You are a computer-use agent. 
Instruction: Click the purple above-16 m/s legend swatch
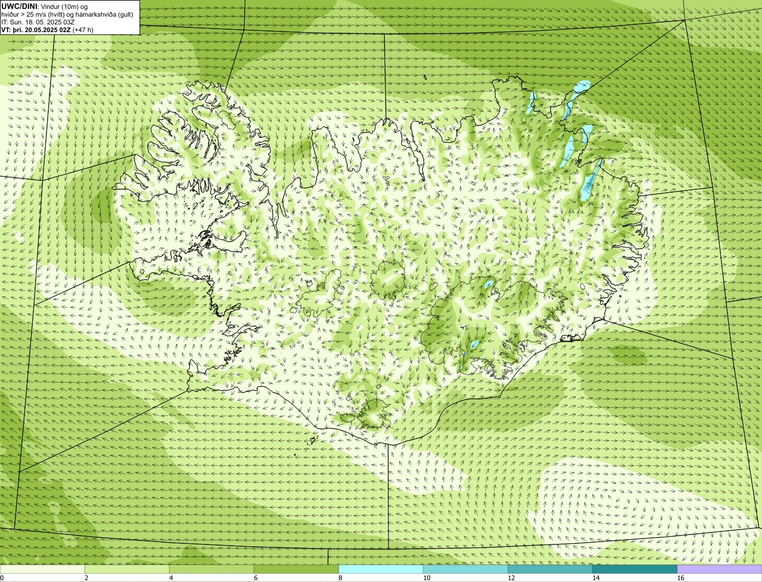(x=720, y=570)
